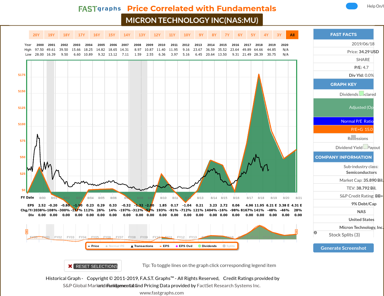The image size is (384, 296).
Task: Click the P/E 4.7 value
Action: click(366, 67)
